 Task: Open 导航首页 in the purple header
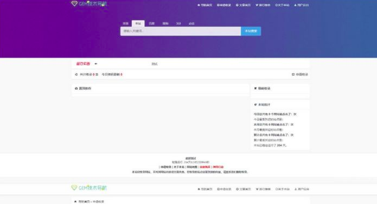[205, 5]
